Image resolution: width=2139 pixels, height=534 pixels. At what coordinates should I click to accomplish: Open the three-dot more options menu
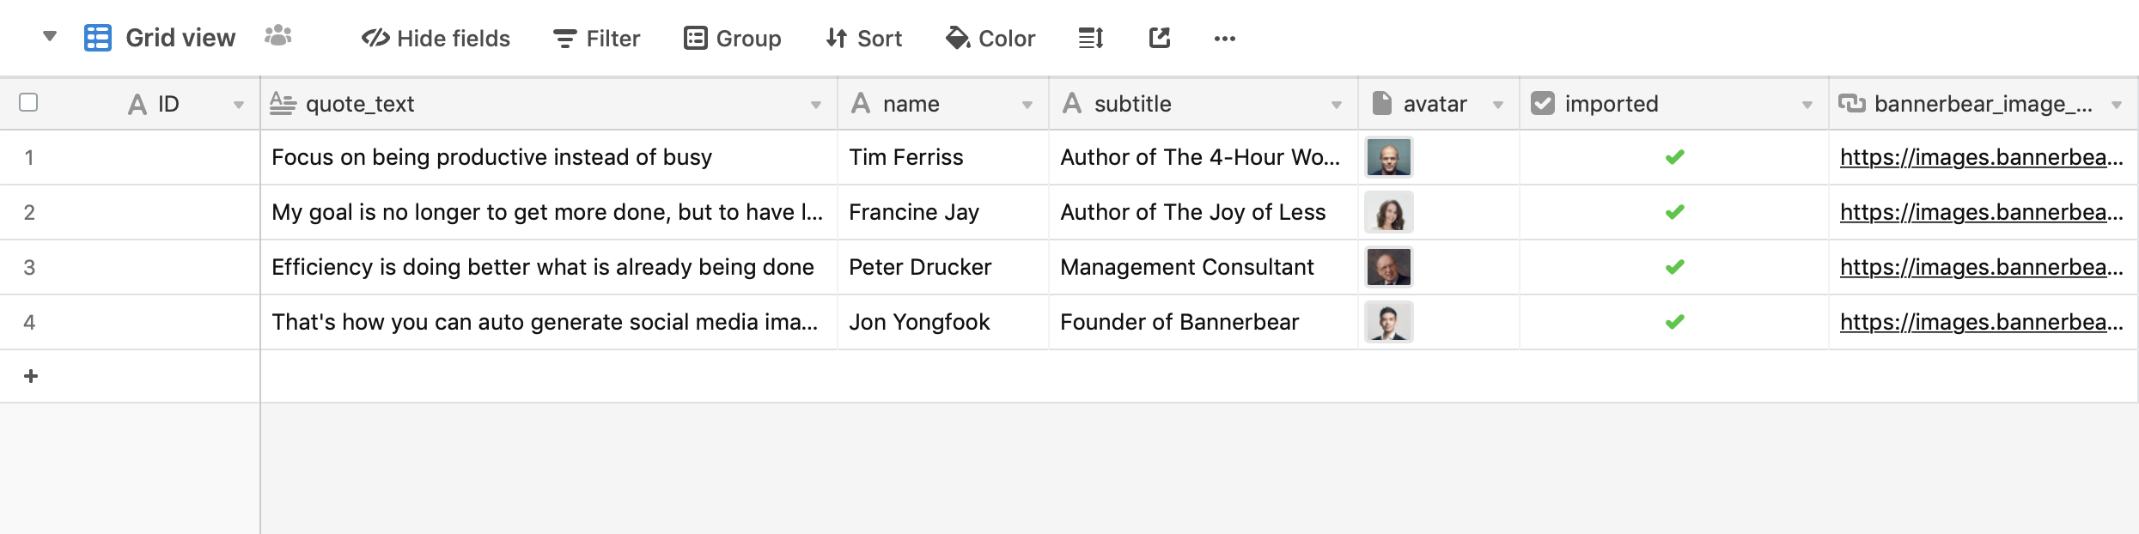click(x=1225, y=38)
